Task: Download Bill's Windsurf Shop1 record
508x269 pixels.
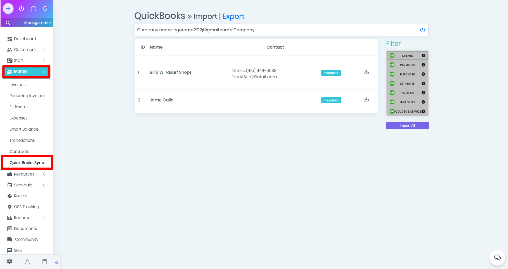Action: click(366, 72)
